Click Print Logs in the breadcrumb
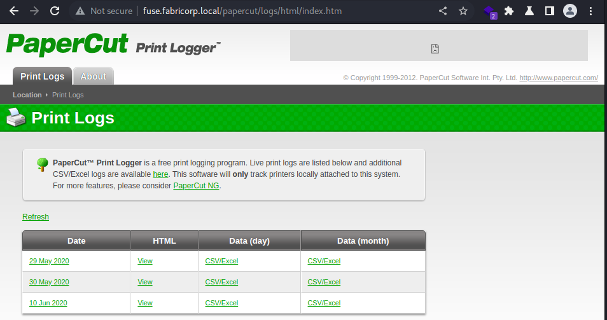The width and height of the screenshot is (607, 320). pos(67,95)
